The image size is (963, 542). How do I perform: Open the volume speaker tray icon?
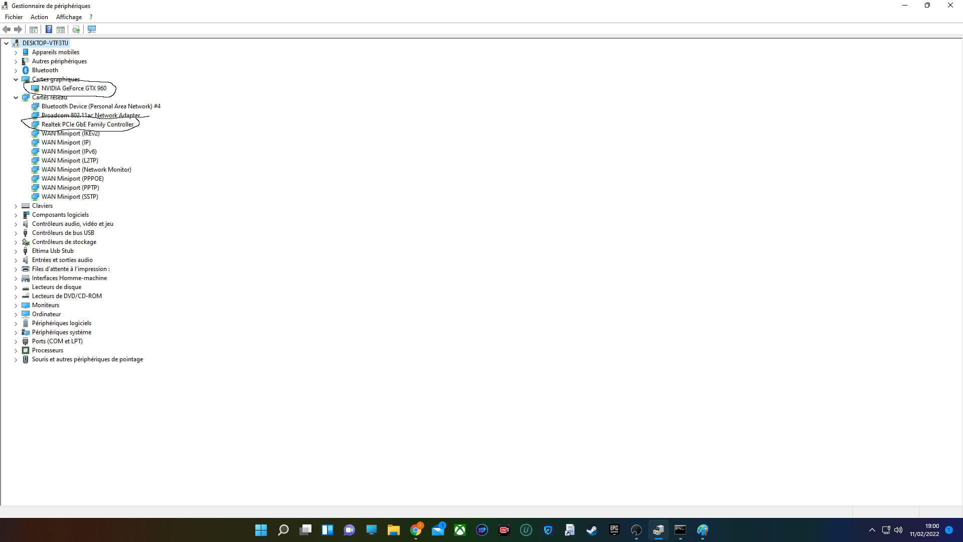(x=898, y=530)
